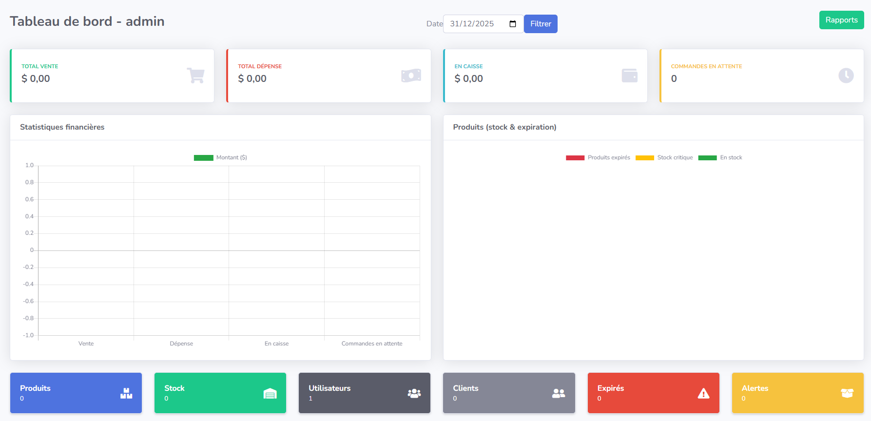Toggle the green En stock legend swatch
This screenshot has height=421, width=871.
point(708,158)
